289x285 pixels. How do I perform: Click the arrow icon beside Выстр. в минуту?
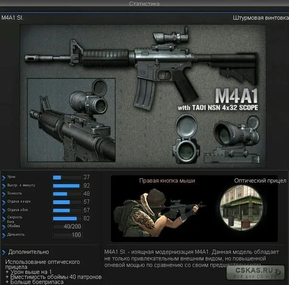pos(4,186)
